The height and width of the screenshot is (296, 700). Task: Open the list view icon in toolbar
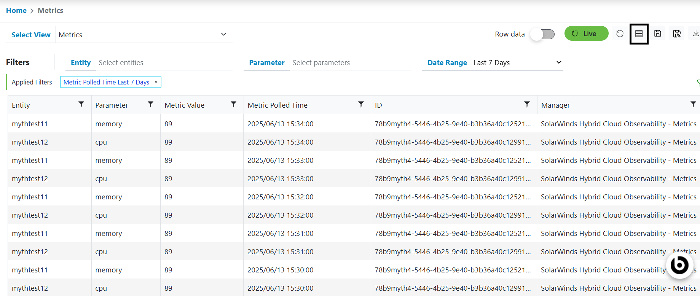coord(639,34)
